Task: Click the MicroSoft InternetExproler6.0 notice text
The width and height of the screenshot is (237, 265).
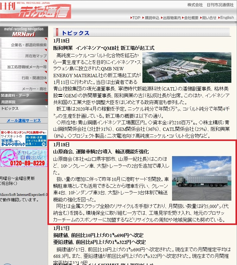Action: pos(24,195)
